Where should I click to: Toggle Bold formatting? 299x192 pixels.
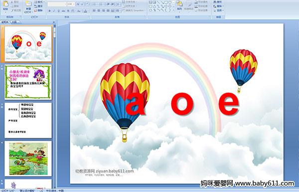[x=50, y=11]
